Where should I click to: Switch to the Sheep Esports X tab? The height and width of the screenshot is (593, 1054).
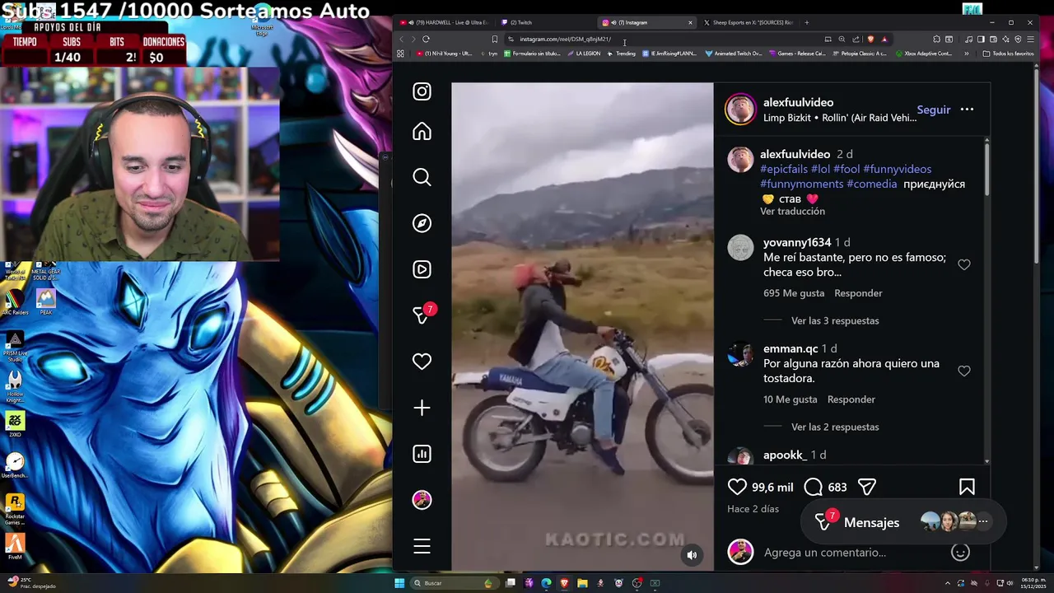pyautogui.click(x=748, y=22)
